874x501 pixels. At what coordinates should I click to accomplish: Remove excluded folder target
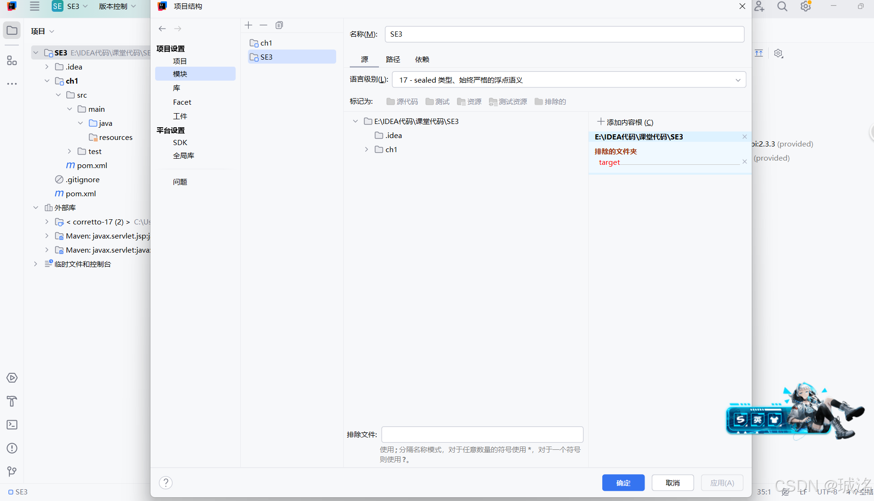[x=745, y=162]
